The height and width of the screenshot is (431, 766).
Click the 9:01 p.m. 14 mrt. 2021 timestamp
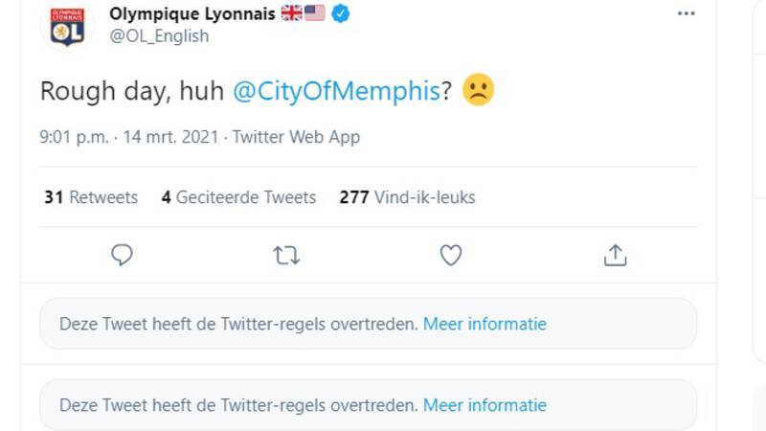(x=129, y=137)
